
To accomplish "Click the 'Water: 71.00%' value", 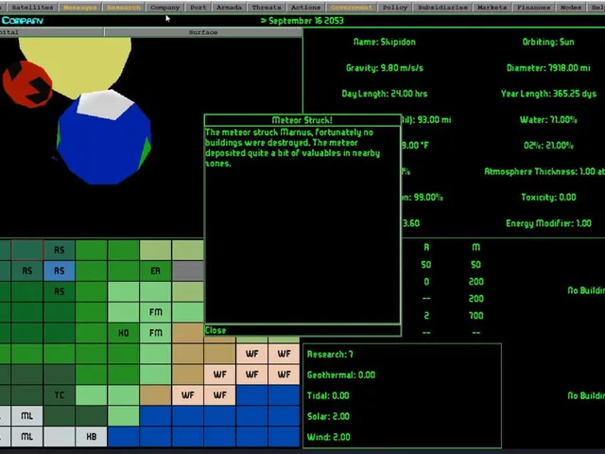I will [548, 120].
